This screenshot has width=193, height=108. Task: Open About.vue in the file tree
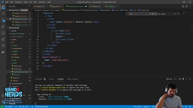17,66
